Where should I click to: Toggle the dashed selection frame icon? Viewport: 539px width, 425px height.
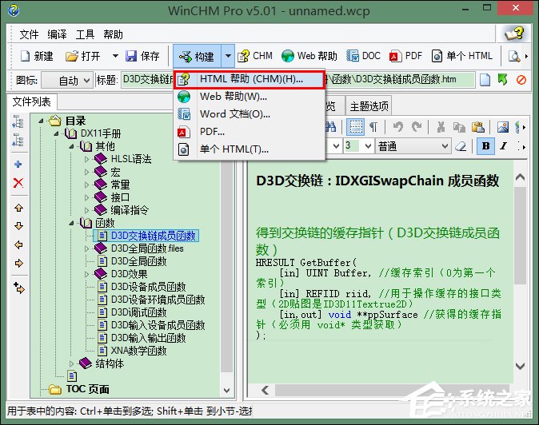click(x=355, y=127)
